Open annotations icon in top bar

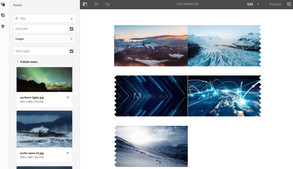pyautogui.click(x=289, y=4)
